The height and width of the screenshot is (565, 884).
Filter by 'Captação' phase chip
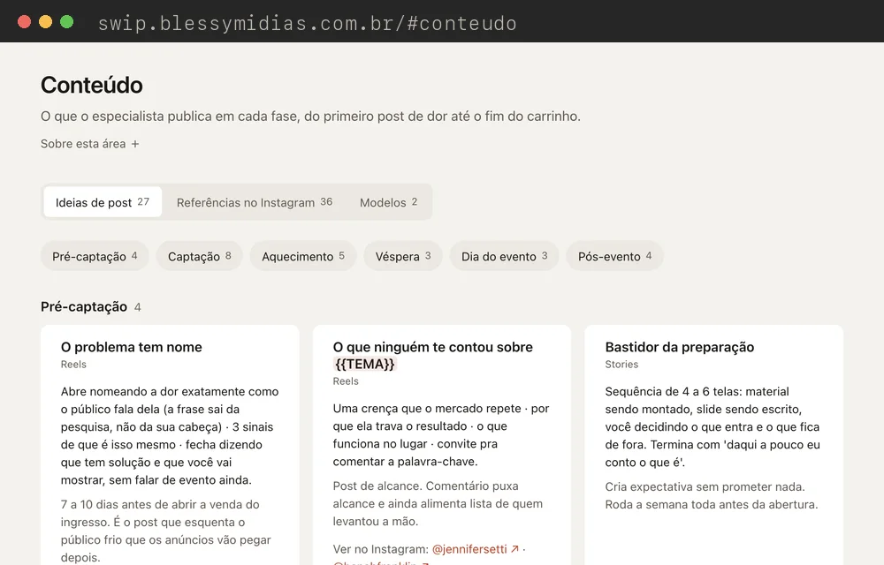pyautogui.click(x=199, y=256)
